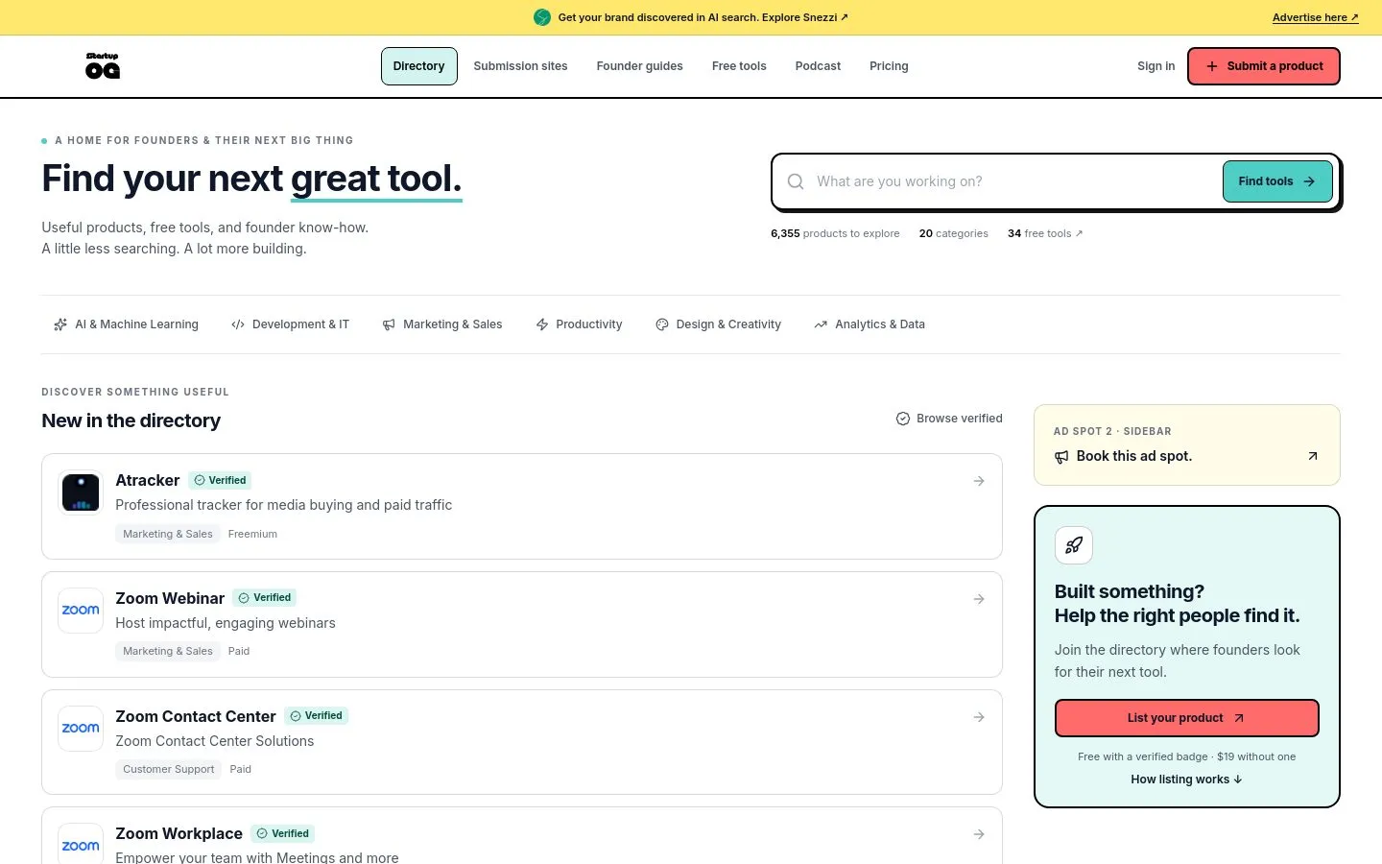Select the Analytics & Data category

870,324
